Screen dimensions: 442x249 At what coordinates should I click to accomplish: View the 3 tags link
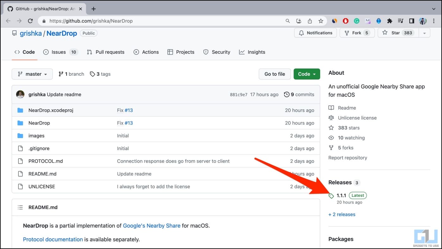(100, 74)
